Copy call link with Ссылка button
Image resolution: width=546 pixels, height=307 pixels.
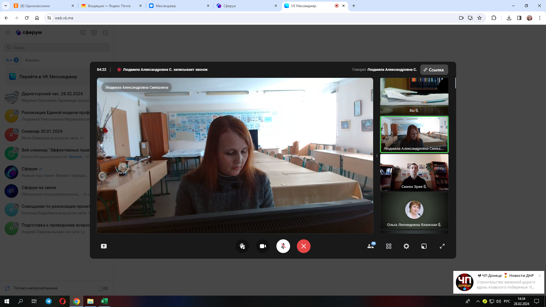pos(434,70)
